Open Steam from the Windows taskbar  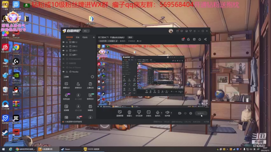[71, 149]
